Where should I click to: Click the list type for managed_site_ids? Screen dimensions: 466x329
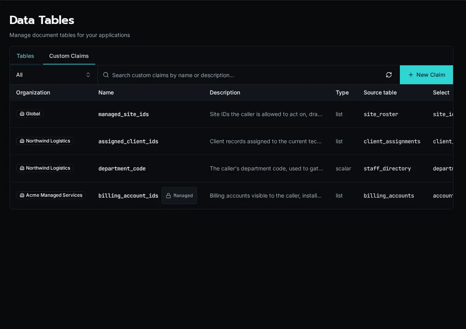(x=339, y=114)
